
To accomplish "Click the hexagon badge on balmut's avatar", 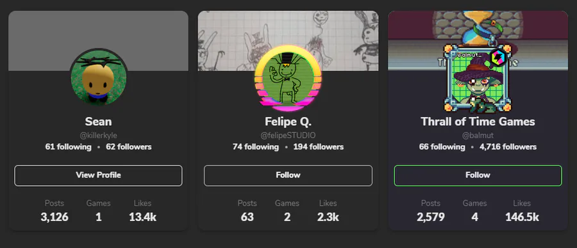I will [x=498, y=57].
